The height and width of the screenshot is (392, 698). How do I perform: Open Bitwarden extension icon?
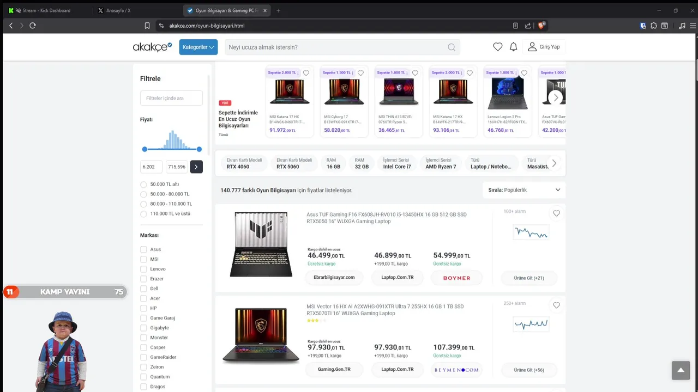point(643,26)
